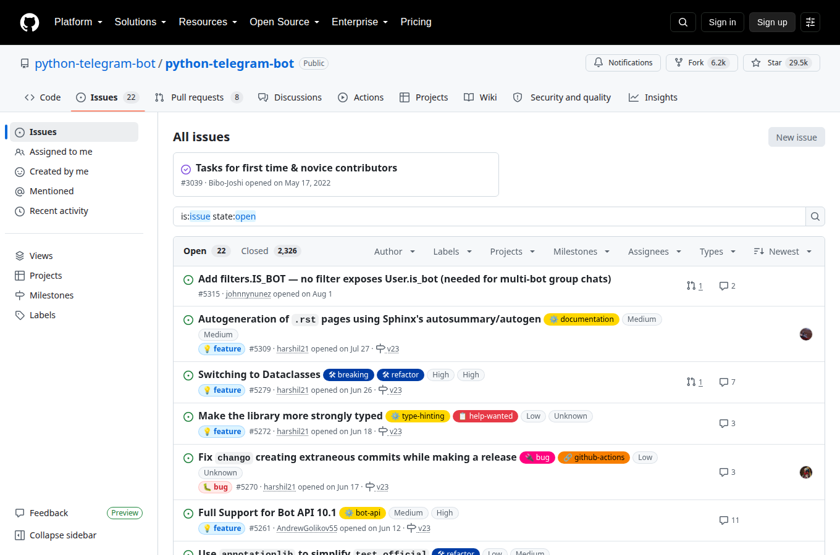Switch to the Pull requests tab
840x555 pixels.
(x=198, y=97)
